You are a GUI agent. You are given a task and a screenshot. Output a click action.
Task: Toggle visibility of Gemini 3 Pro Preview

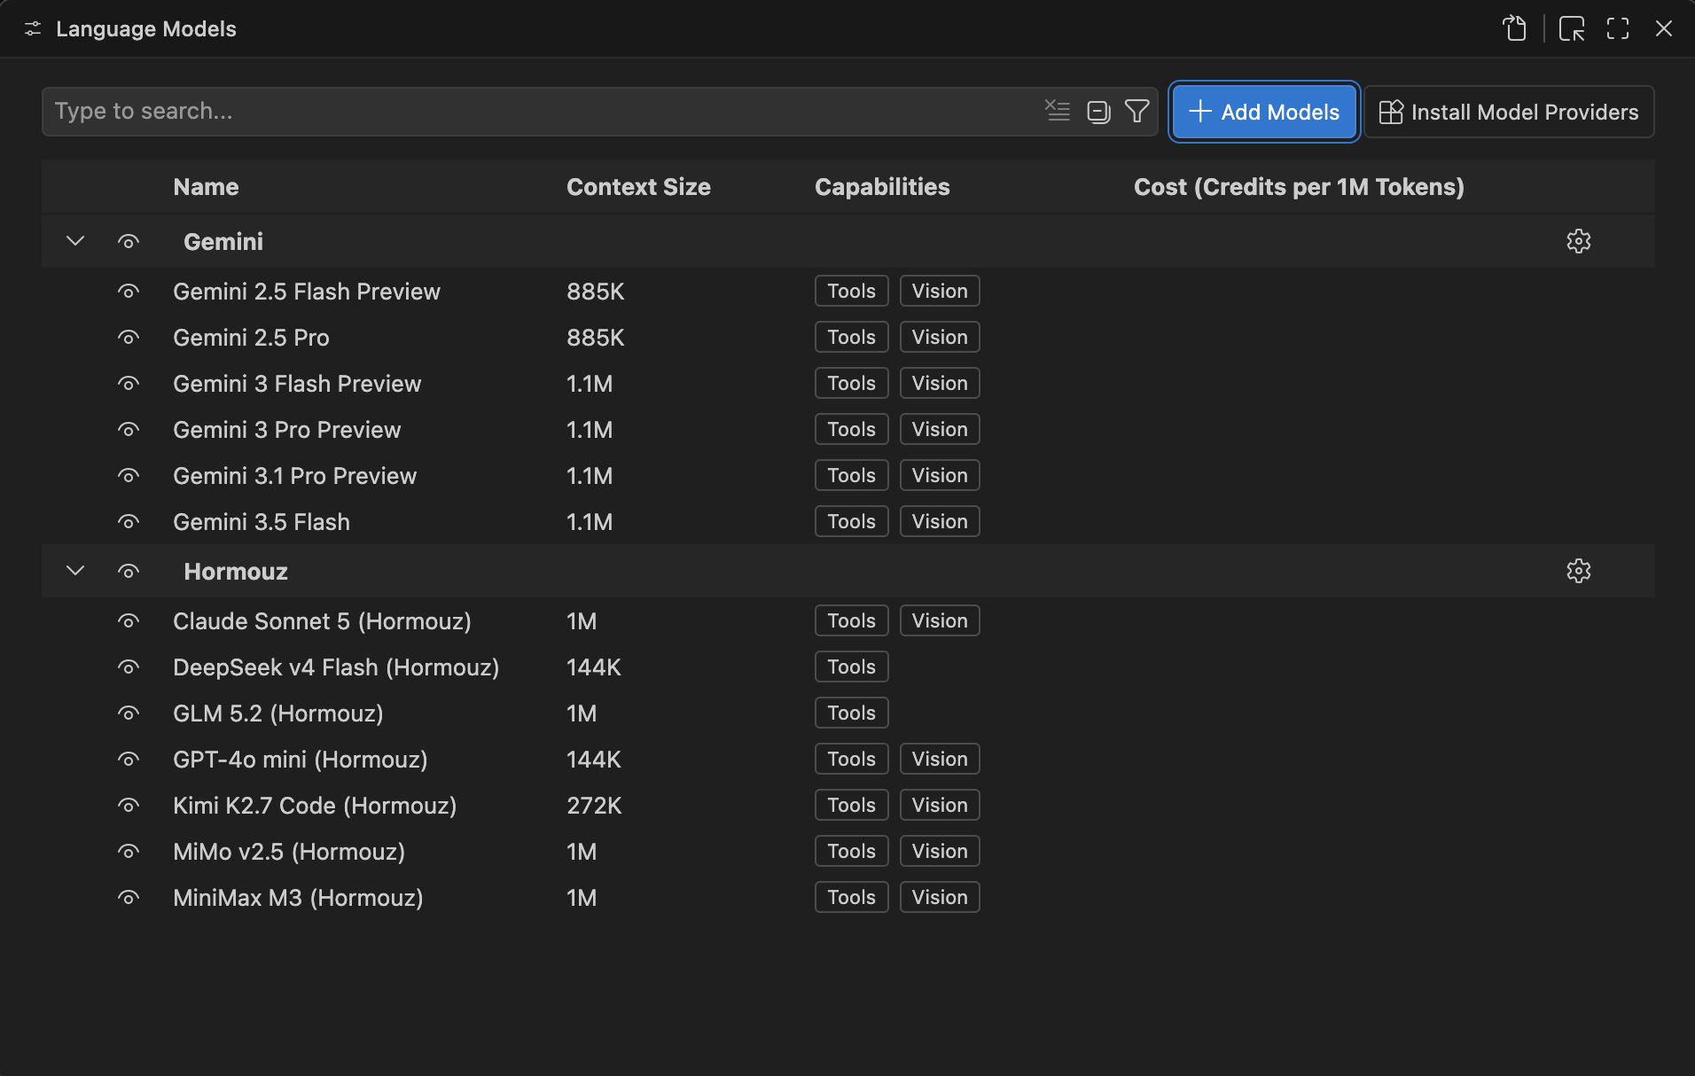[x=129, y=429]
